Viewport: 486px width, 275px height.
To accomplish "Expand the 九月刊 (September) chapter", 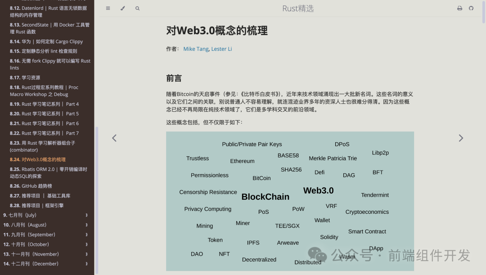I will tap(86, 234).
